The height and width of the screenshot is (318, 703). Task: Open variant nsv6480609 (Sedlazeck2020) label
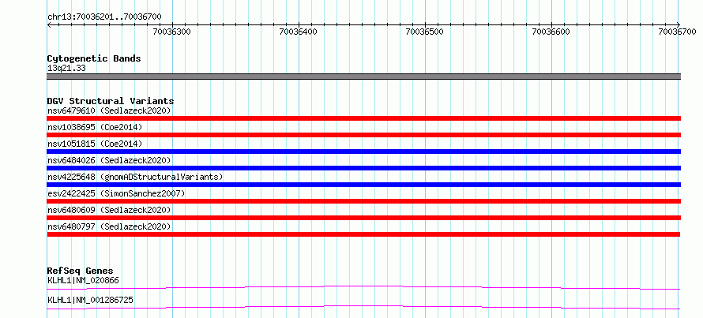(109, 210)
